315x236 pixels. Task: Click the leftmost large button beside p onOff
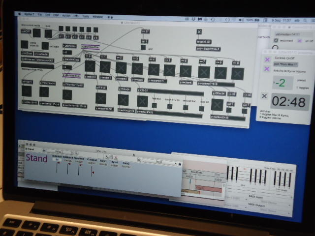tap(37, 33)
